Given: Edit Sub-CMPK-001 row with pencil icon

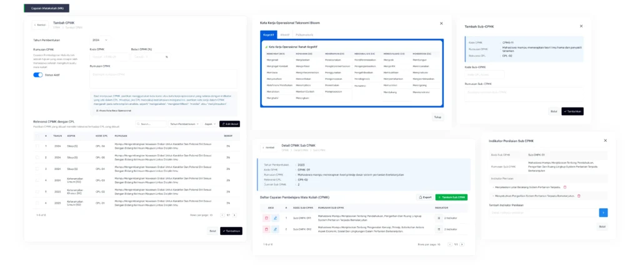Looking at the screenshot, I should pos(276,218).
